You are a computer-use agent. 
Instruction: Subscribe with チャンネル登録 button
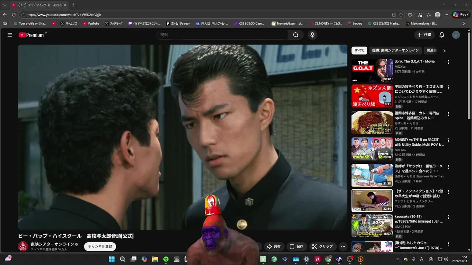[100, 247]
